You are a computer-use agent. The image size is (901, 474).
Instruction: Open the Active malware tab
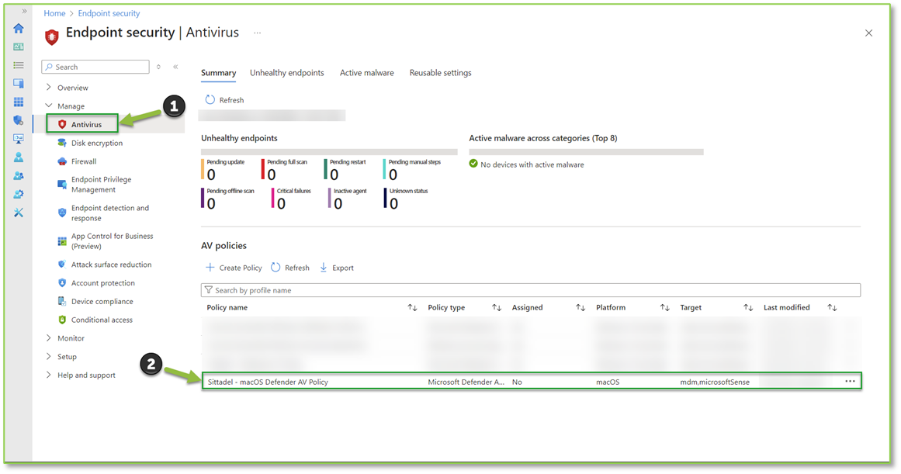[x=366, y=72]
